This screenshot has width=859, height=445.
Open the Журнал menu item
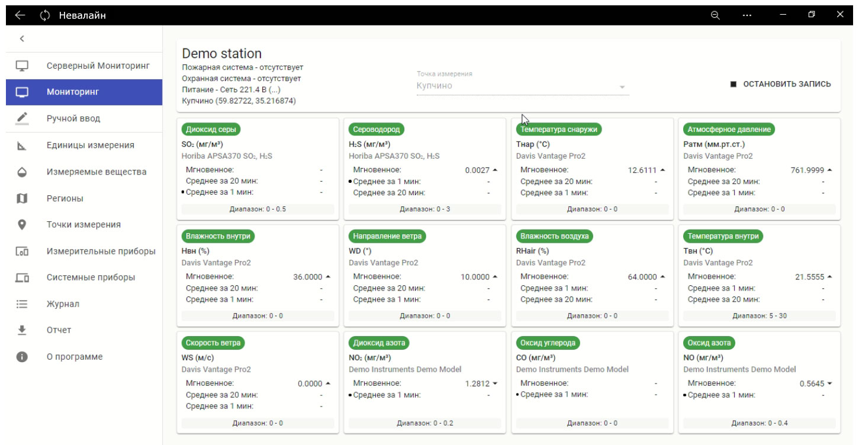[x=63, y=304]
